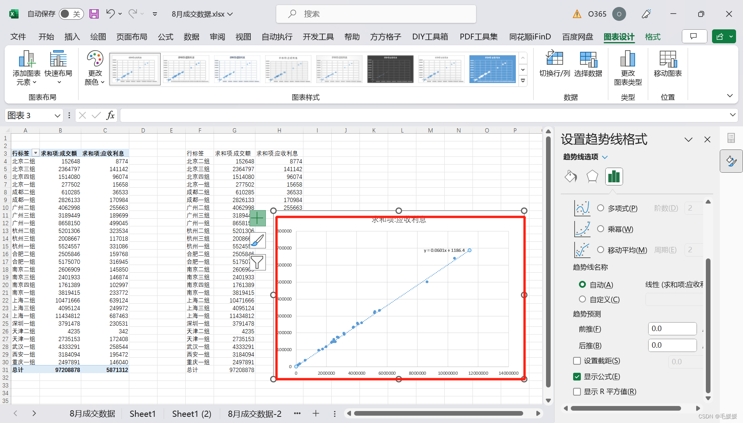Click the Forward forecast input field
743x423 pixels.
[672, 328]
